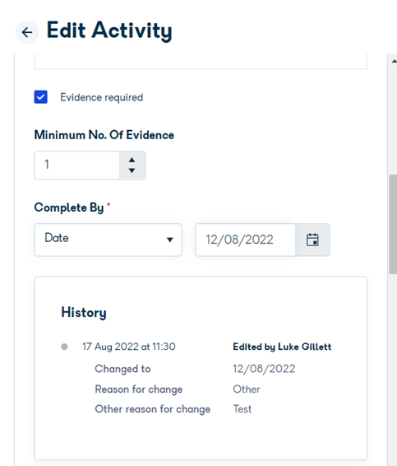This screenshot has height=466, width=397.
Task: Click the Complete By label
Action: (69, 207)
